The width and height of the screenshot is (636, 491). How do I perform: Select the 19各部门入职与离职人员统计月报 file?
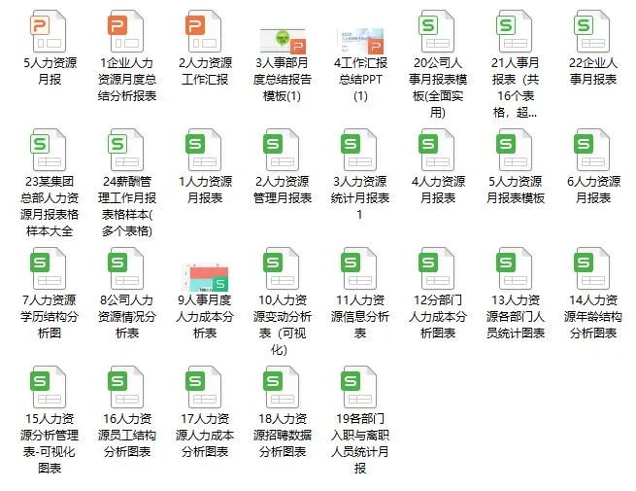[359, 387]
